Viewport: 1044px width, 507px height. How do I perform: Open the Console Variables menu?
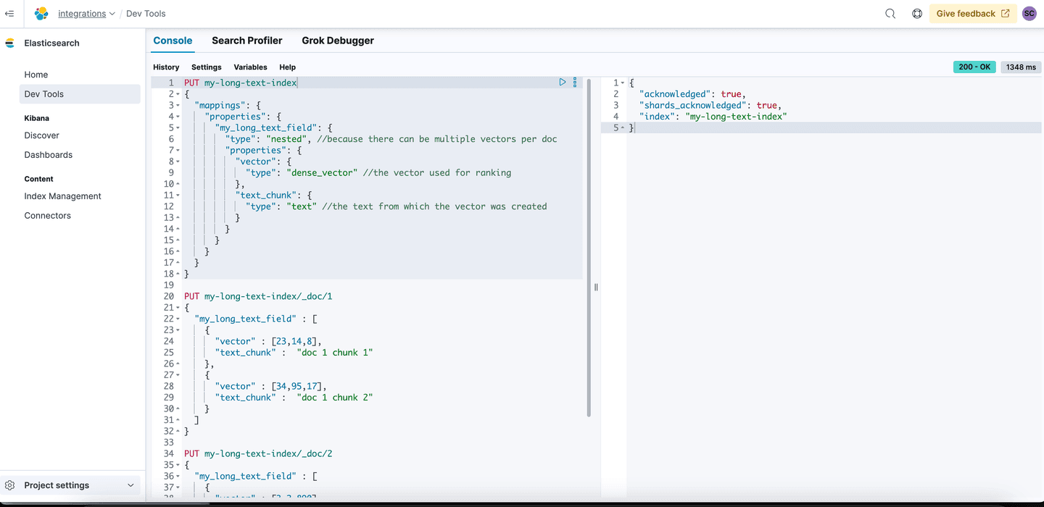click(250, 67)
